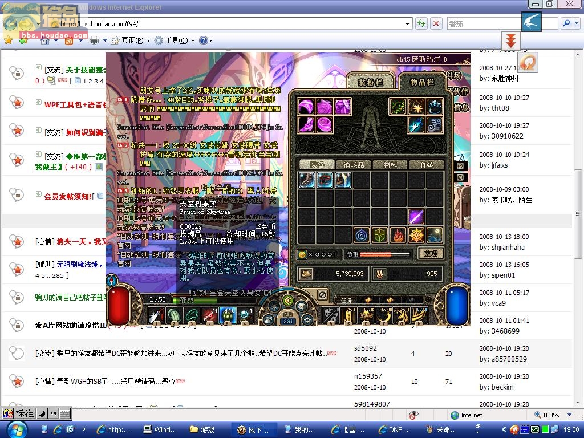Click the purple sword item in inventory
Image resolution: width=584 pixels, height=438 pixels.
[x=416, y=216]
